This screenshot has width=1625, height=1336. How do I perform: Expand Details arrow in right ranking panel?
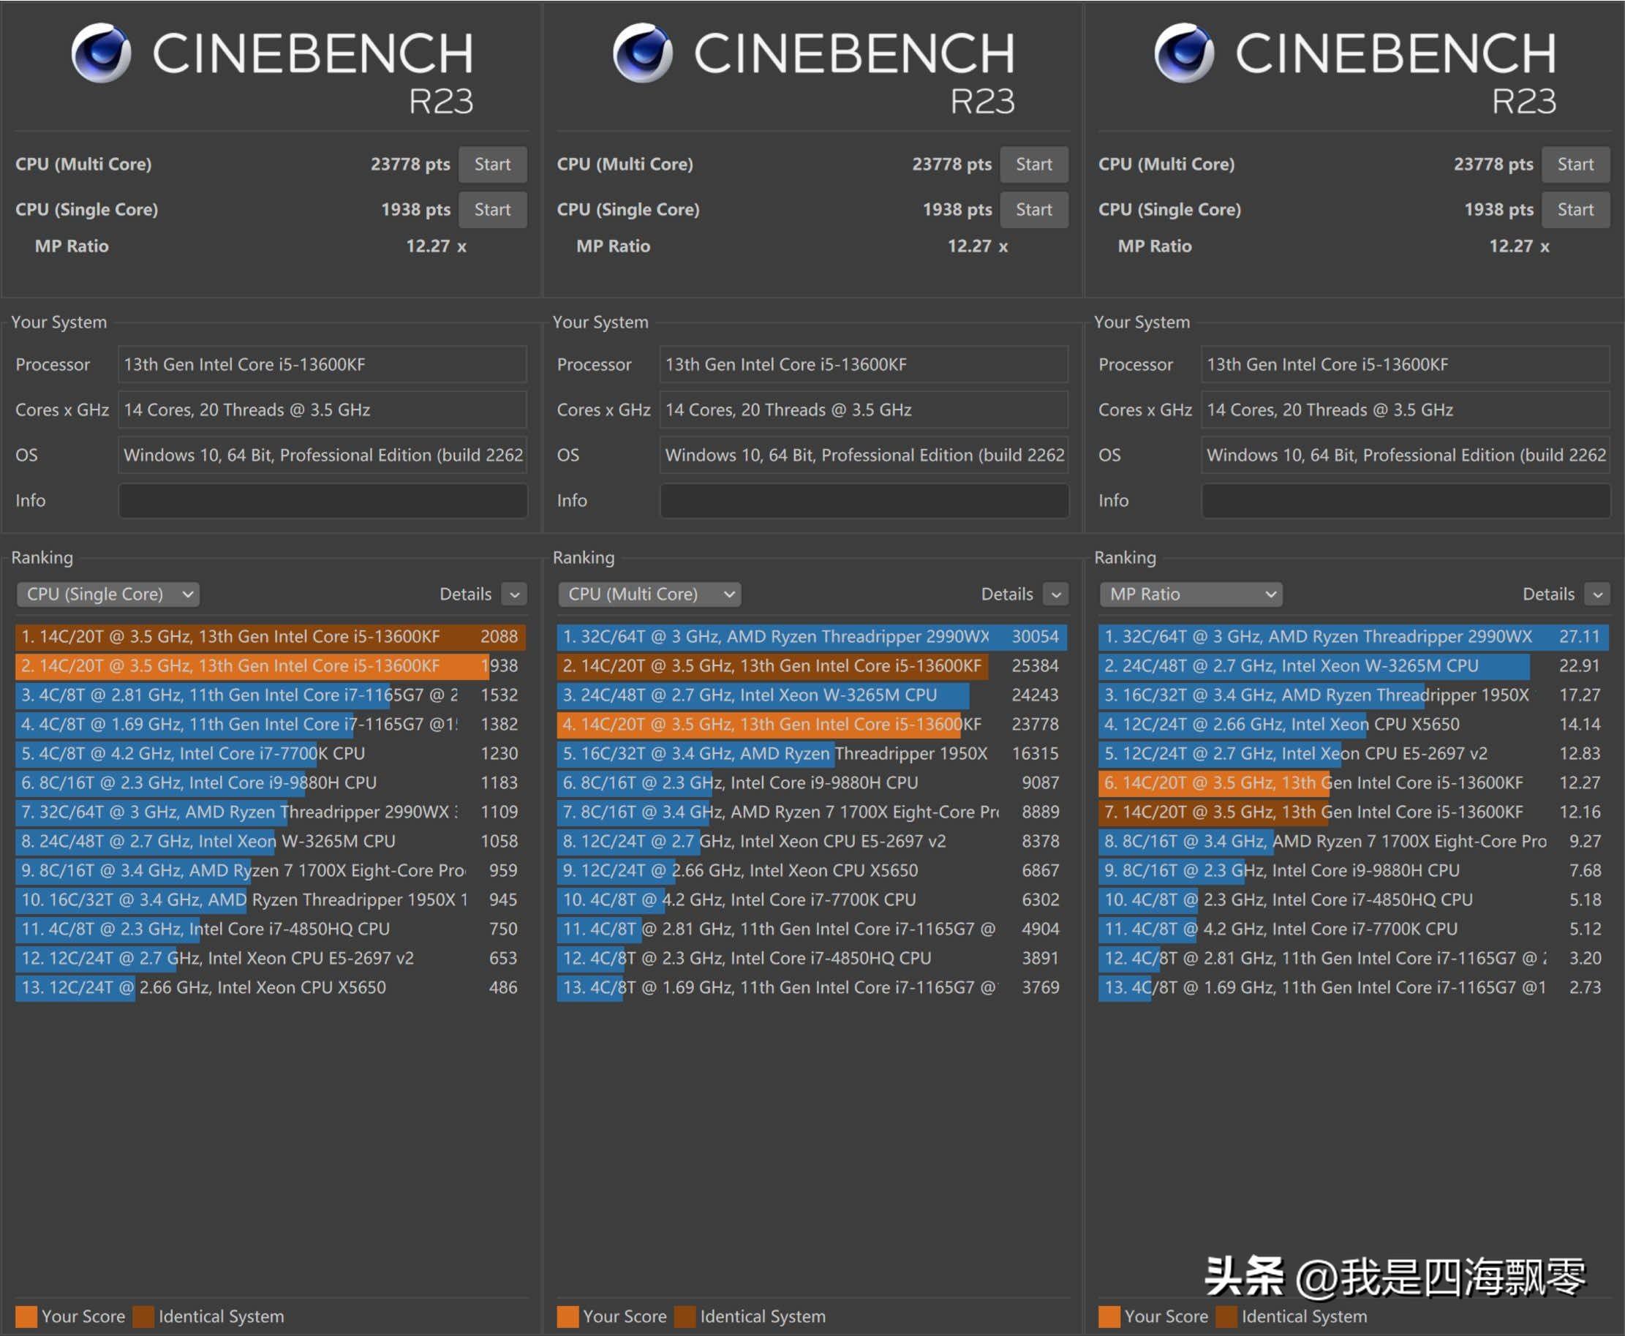[x=1597, y=594]
